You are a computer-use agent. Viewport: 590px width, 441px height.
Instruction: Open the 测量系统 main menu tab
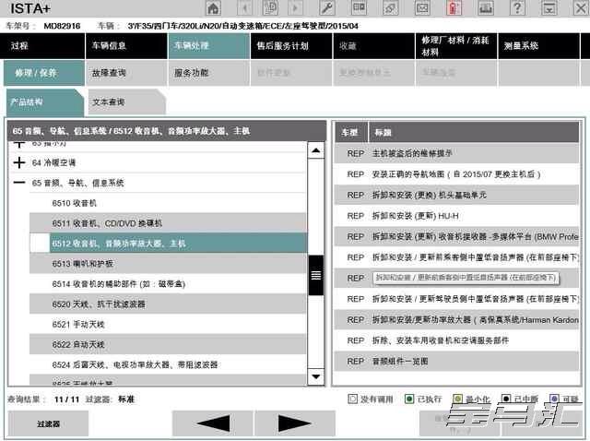538,46
